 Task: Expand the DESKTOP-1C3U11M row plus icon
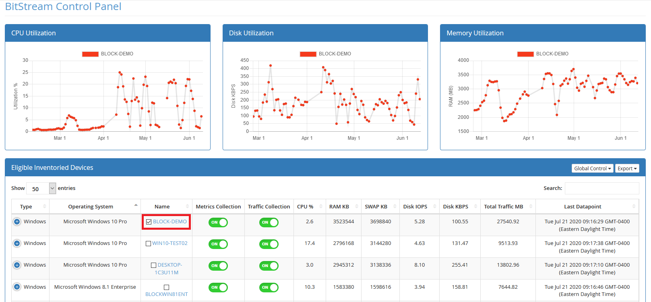17,265
